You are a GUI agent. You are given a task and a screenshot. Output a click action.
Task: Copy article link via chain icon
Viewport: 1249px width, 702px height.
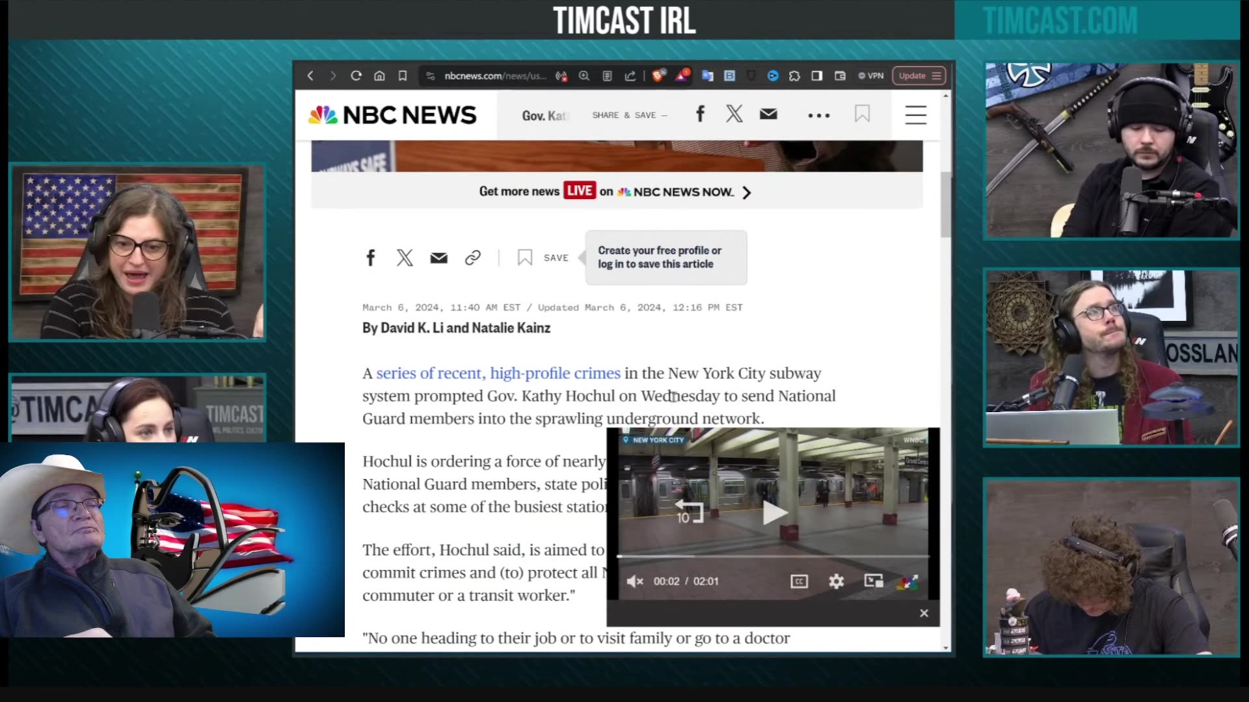pyautogui.click(x=473, y=258)
